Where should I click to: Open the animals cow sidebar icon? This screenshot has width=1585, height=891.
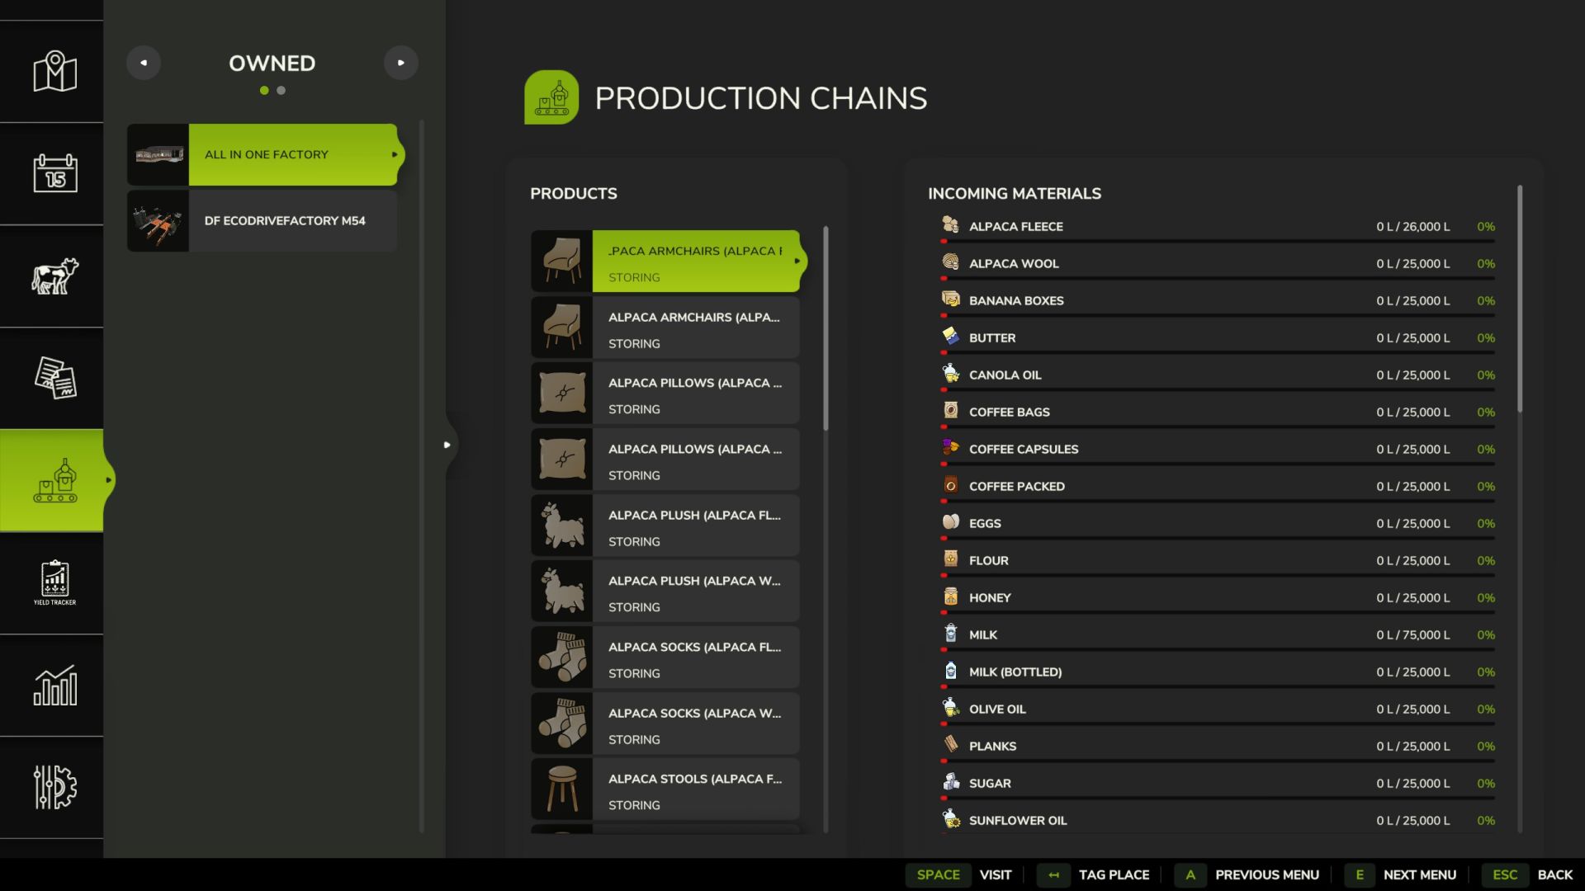coord(54,276)
